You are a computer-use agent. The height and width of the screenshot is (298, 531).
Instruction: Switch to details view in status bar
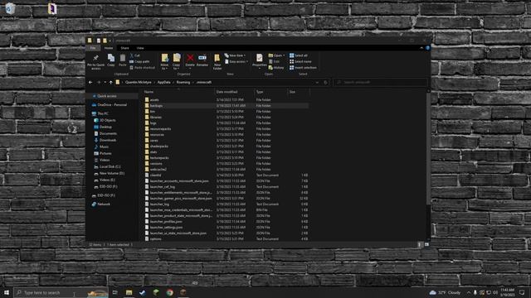tap(420, 245)
